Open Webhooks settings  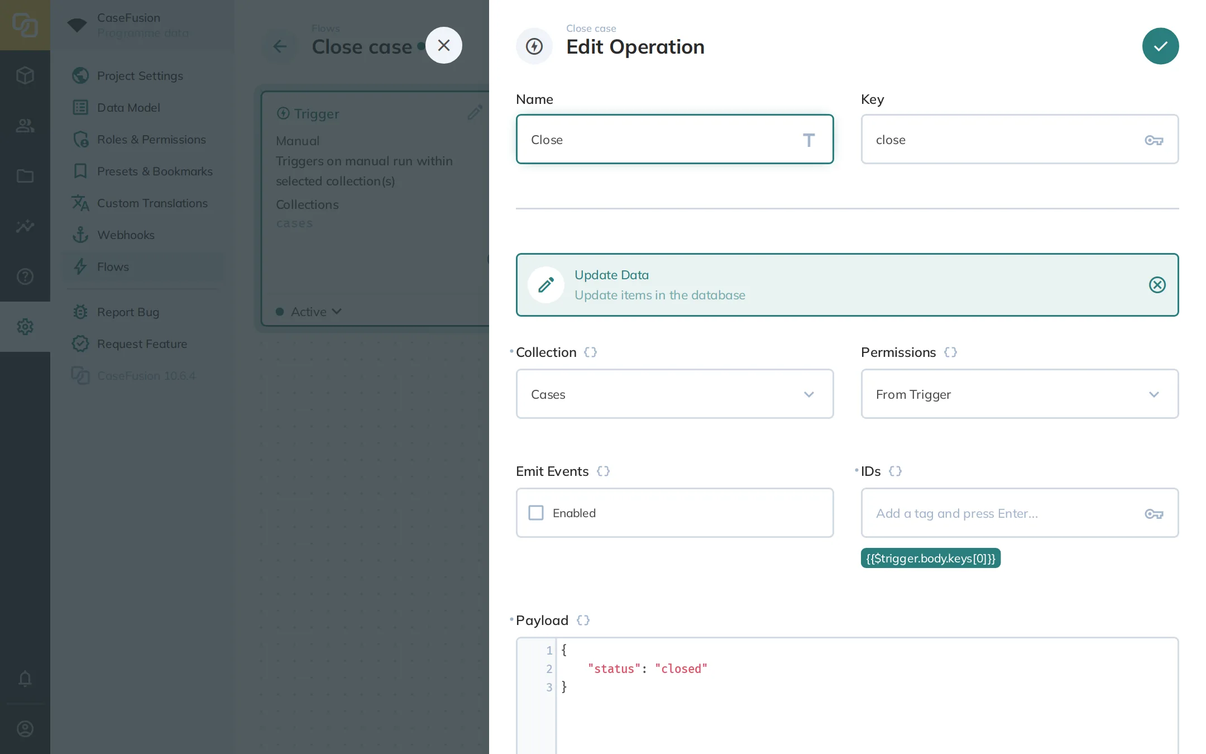[x=142, y=235]
